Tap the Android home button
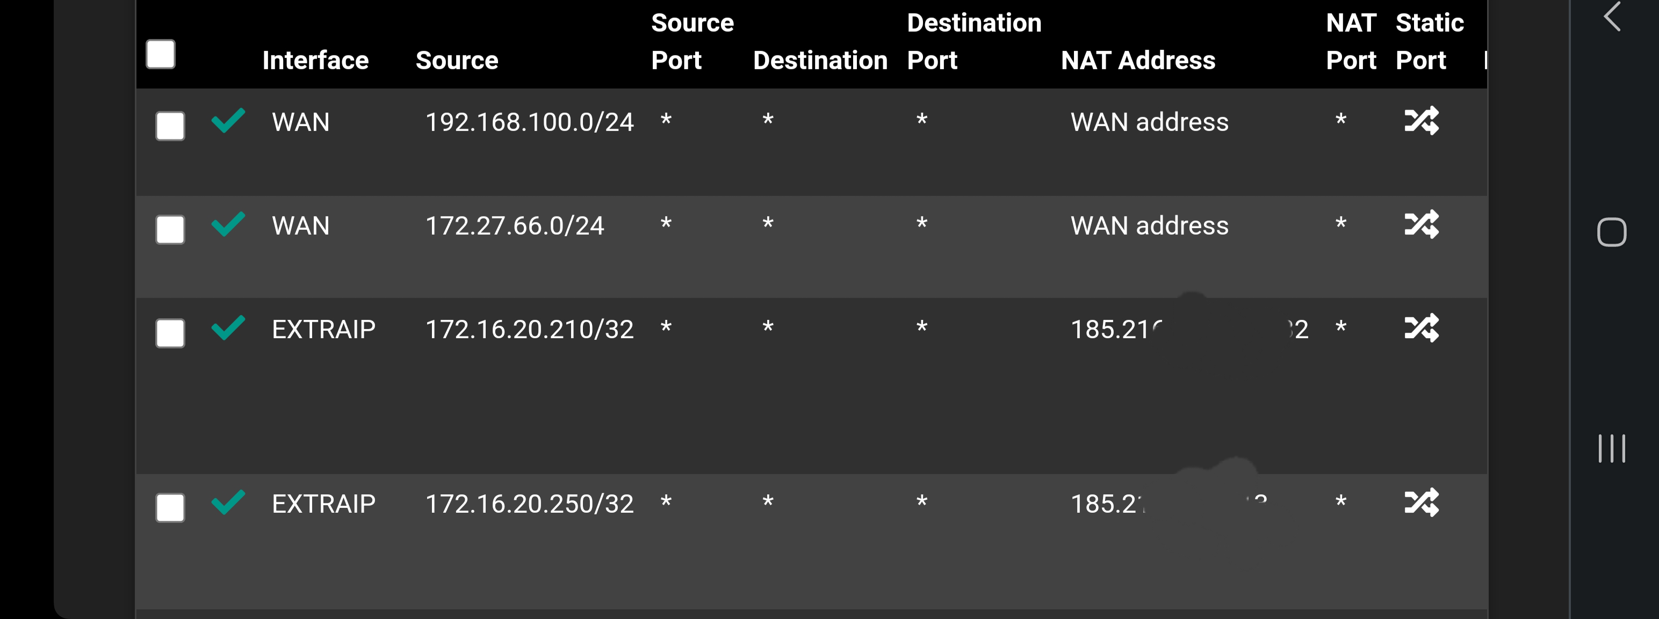Screen dimensions: 1659x619 1612,232
